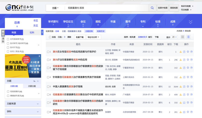Expand the 文献来源 filter section

click(23, 104)
